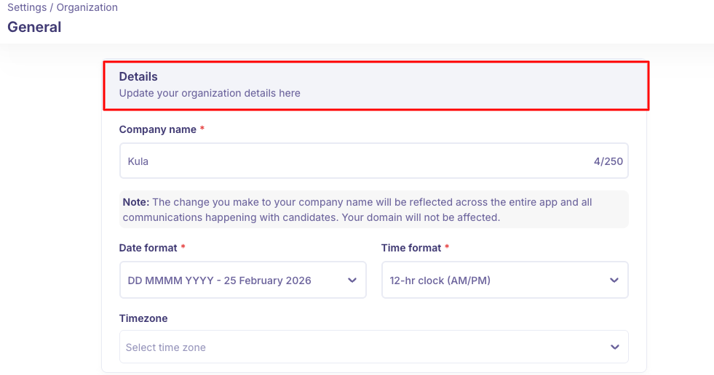Screen dimensions: 714x375
Task: Focus the Company name field containing Kula
Action: click(x=349, y=161)
